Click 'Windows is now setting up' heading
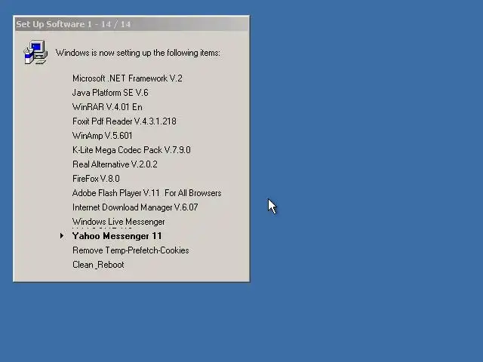 click(138, 53)
